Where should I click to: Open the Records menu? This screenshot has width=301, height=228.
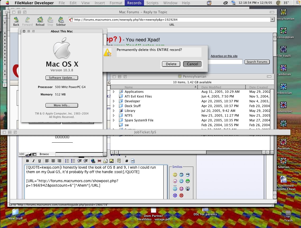[x=134, y=3]
